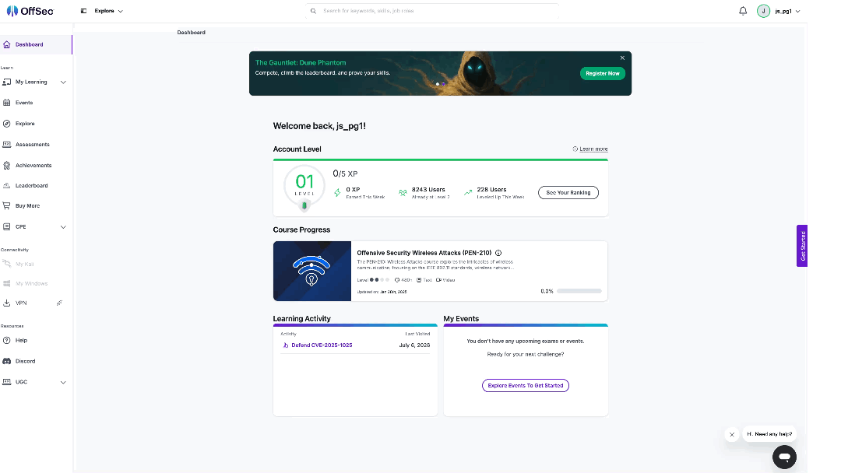841x473 pixels.
Task: Click the OffSec logo
Action: click(x=30, y=11)
